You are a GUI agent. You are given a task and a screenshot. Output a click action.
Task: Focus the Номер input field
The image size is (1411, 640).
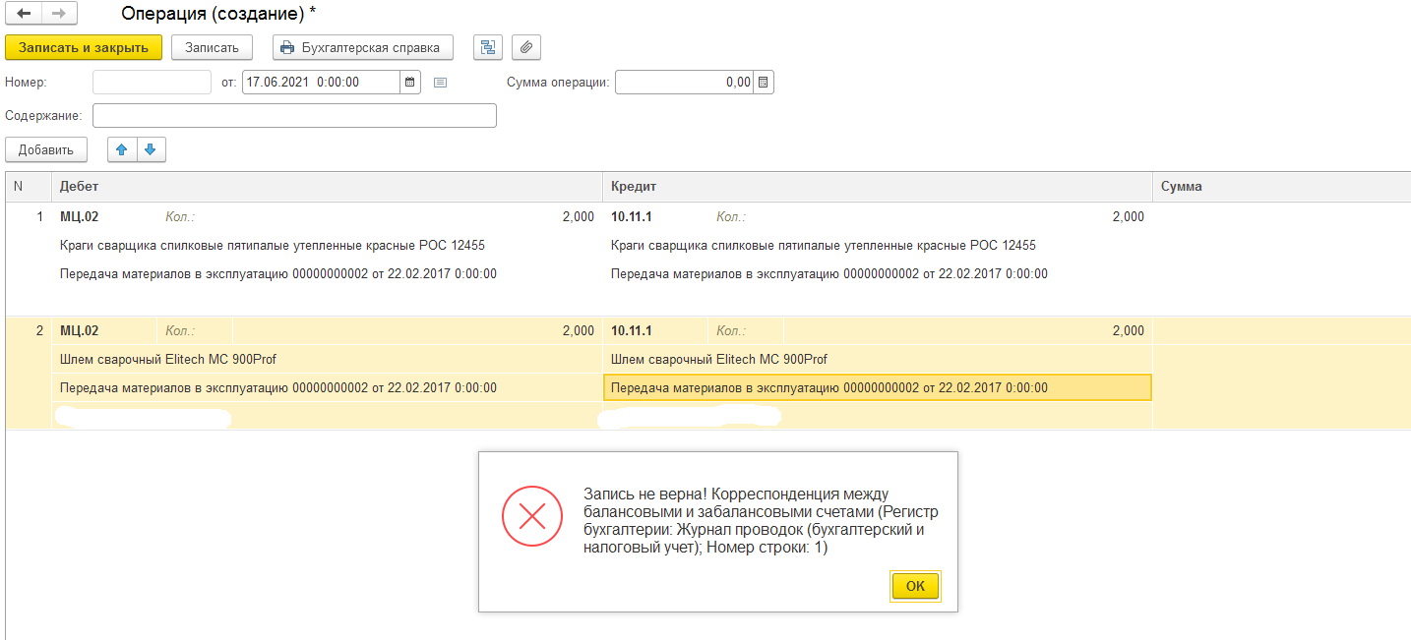point(152,83)
